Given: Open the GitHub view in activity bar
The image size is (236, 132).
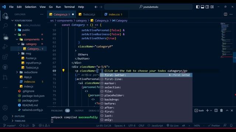Looking at the screenshot, I should (5, 67).
